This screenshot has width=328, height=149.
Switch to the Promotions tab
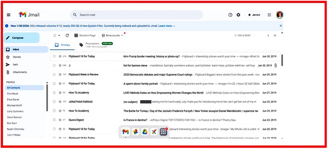pos(92,45)
